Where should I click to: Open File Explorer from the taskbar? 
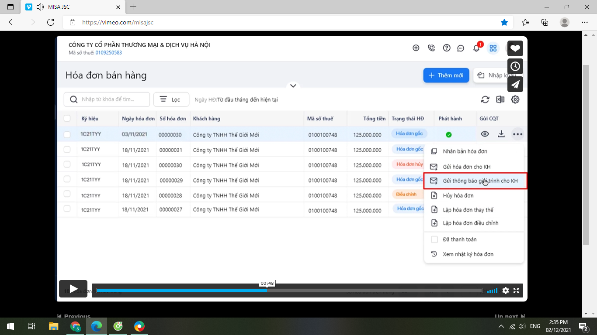(x=53, y=326)
